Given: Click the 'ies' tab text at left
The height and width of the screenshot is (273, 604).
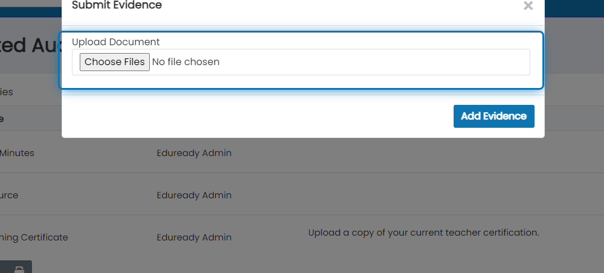Looking at the screenshot, I should pyautogui.click(x=7, y=92).
